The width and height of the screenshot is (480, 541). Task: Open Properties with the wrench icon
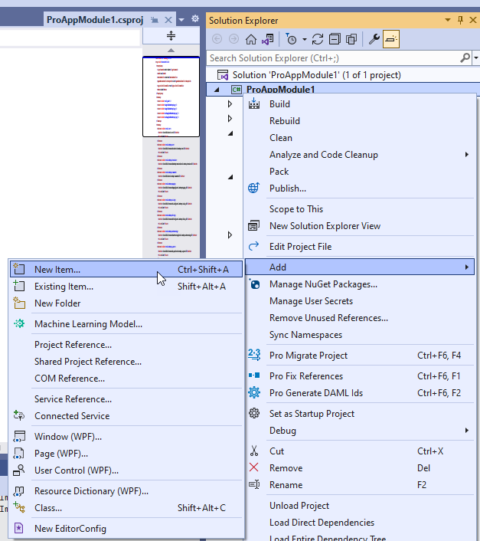pos(374,39)
